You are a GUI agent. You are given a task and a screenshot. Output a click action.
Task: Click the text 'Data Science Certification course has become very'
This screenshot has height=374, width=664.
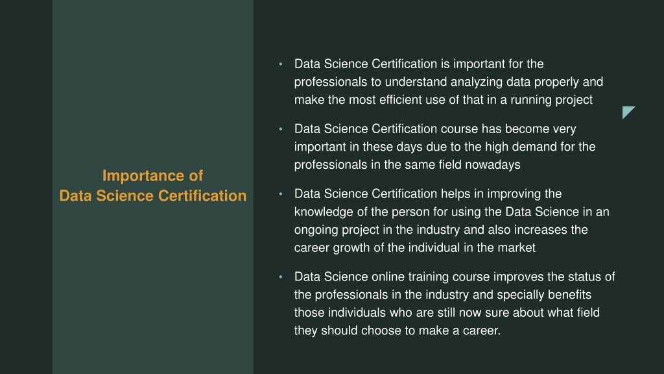pyautogui.click(x=435, y=129)
